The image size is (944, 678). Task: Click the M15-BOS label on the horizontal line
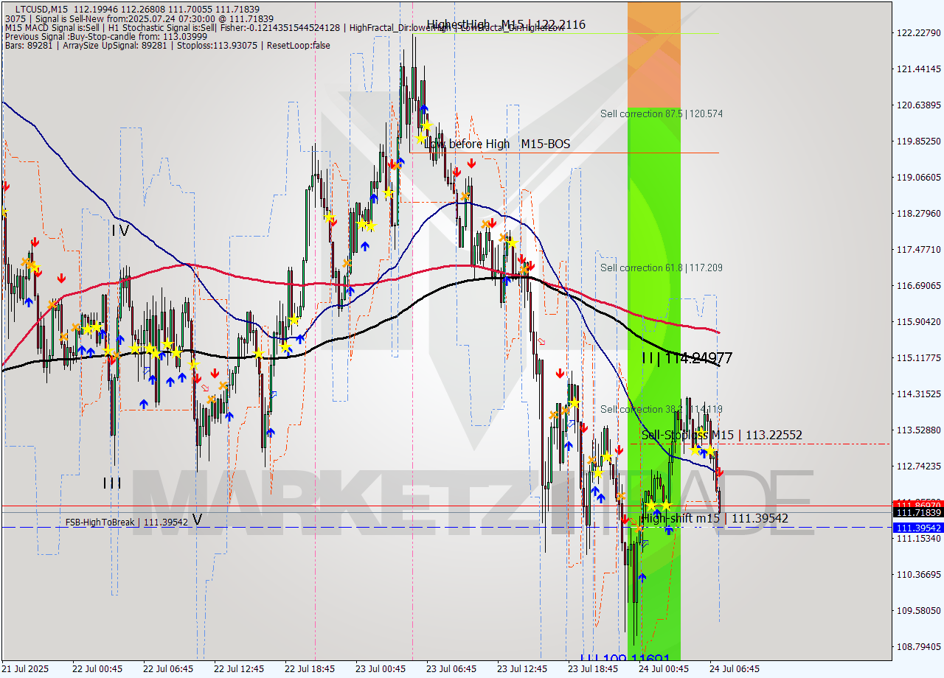545,144
